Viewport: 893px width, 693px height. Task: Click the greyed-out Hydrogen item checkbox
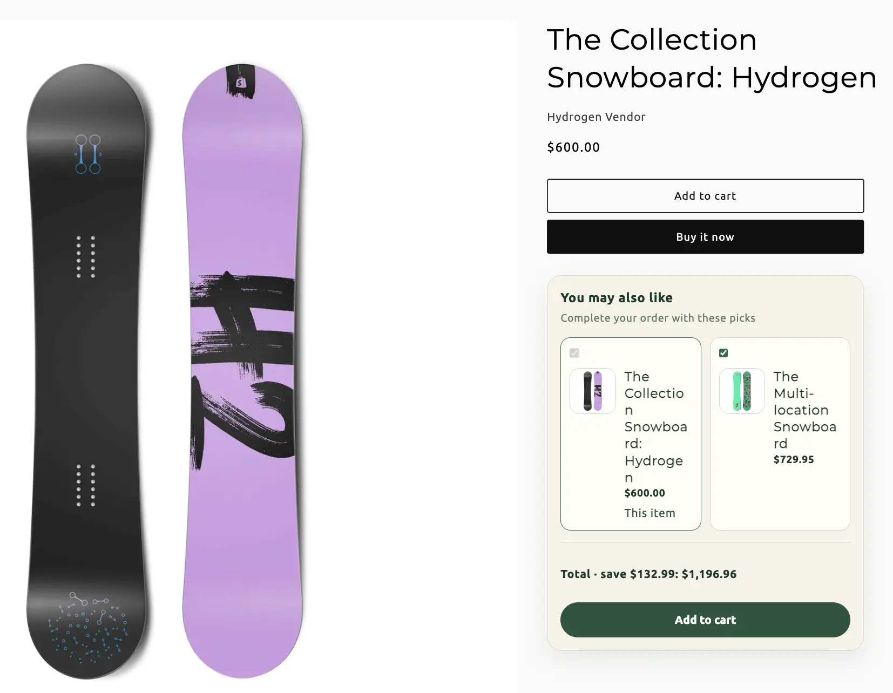click(x=574, y=353)
